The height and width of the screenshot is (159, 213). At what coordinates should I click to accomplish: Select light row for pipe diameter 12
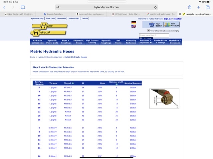[x=87, y=100]
